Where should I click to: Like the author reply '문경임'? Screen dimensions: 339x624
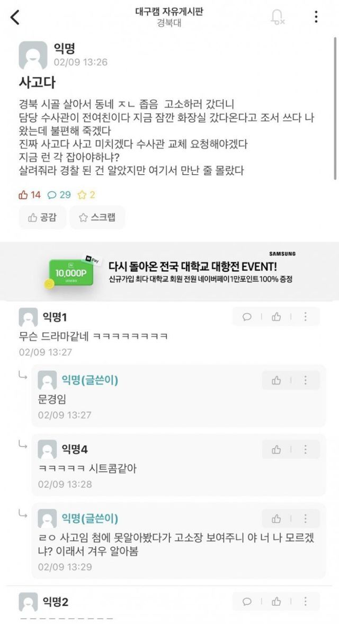tap(276, 381)
